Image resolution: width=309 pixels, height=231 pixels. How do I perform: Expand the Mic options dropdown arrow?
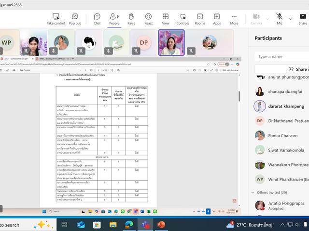pos(290,19)
